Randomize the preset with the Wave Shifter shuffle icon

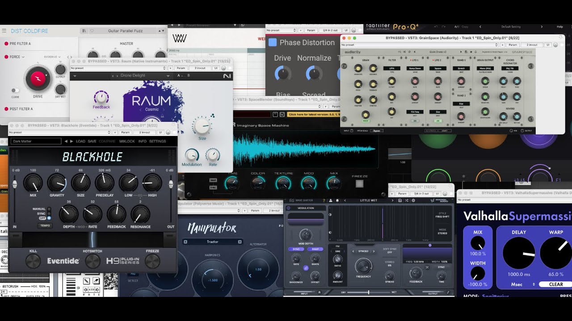(407, 201)
